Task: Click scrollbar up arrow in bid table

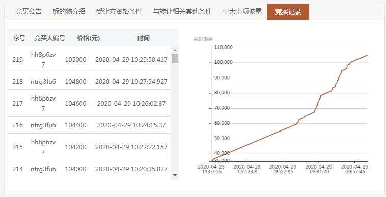Action: click(x=175, y=50)
